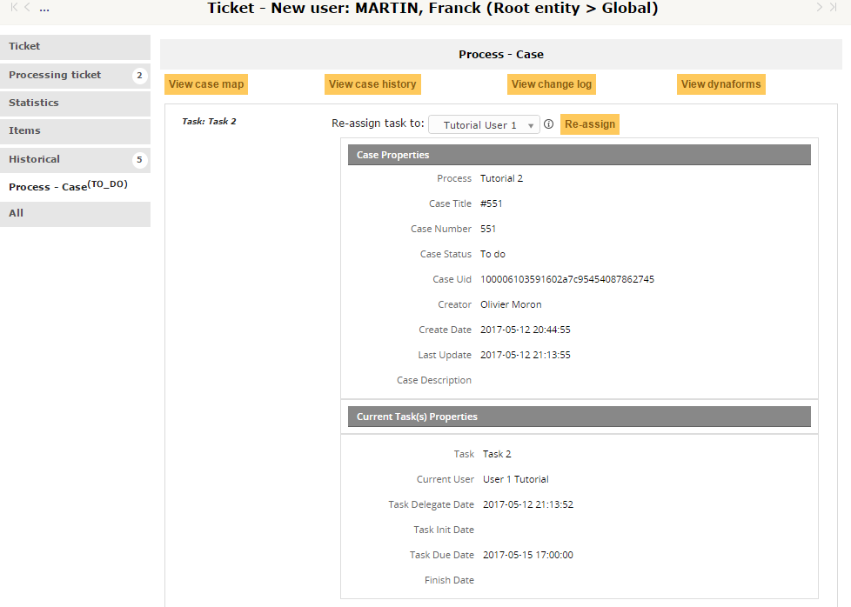Click View case map button
Screen dimensions: 851x607
[206, 84]
